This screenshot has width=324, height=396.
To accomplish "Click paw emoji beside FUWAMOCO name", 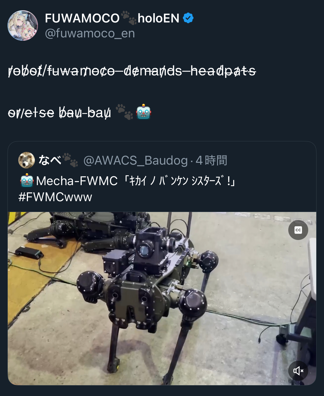I will click(129, 18).
